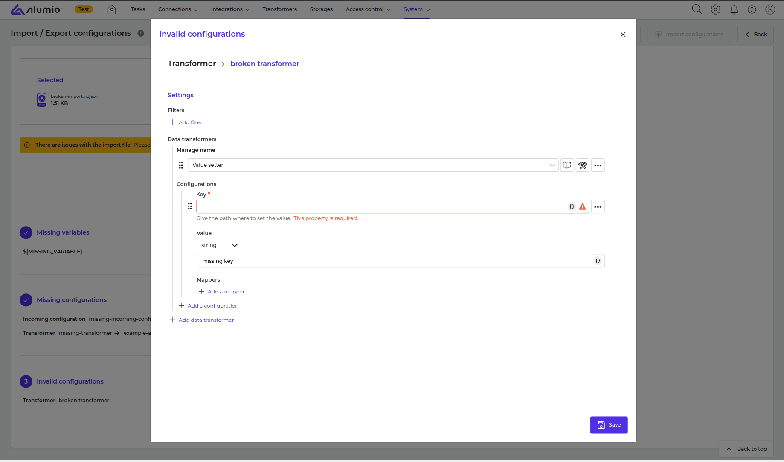The width and height of the screenshot is (784, 462).
Task: Click the tools icon next to Value setter
Action: (582, 165)
